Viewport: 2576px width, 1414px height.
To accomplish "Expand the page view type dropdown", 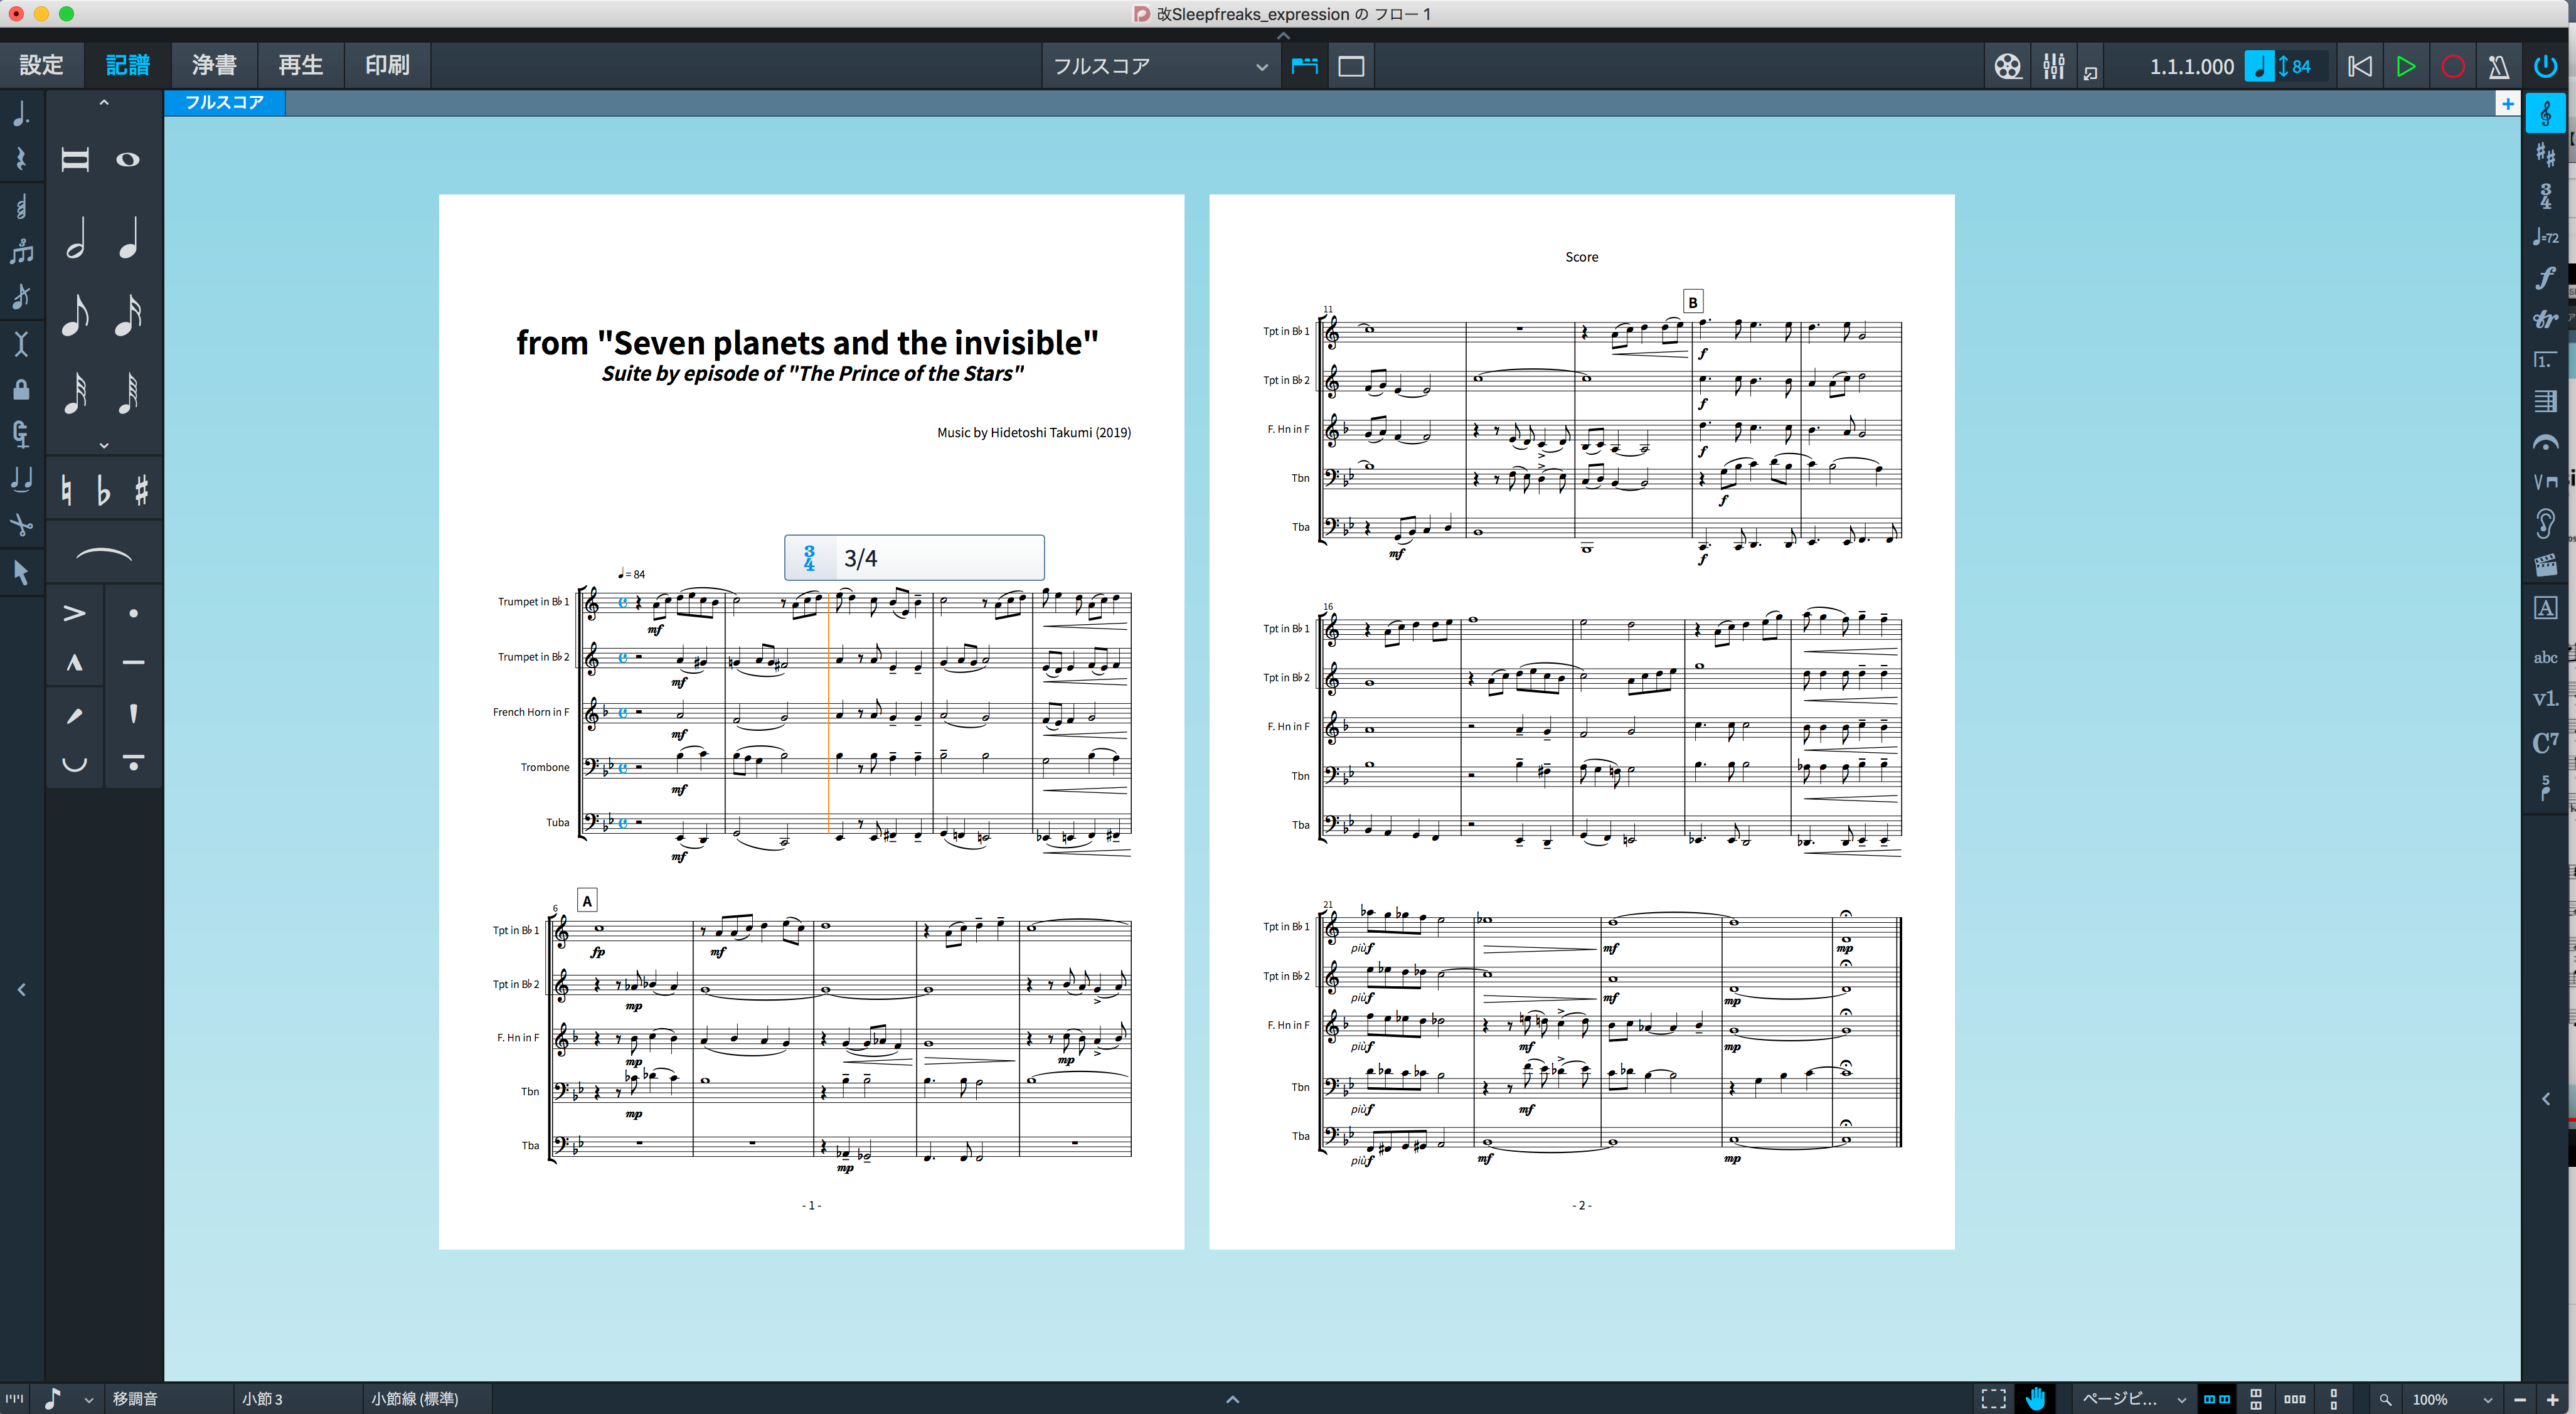I will (2133, 1399).
